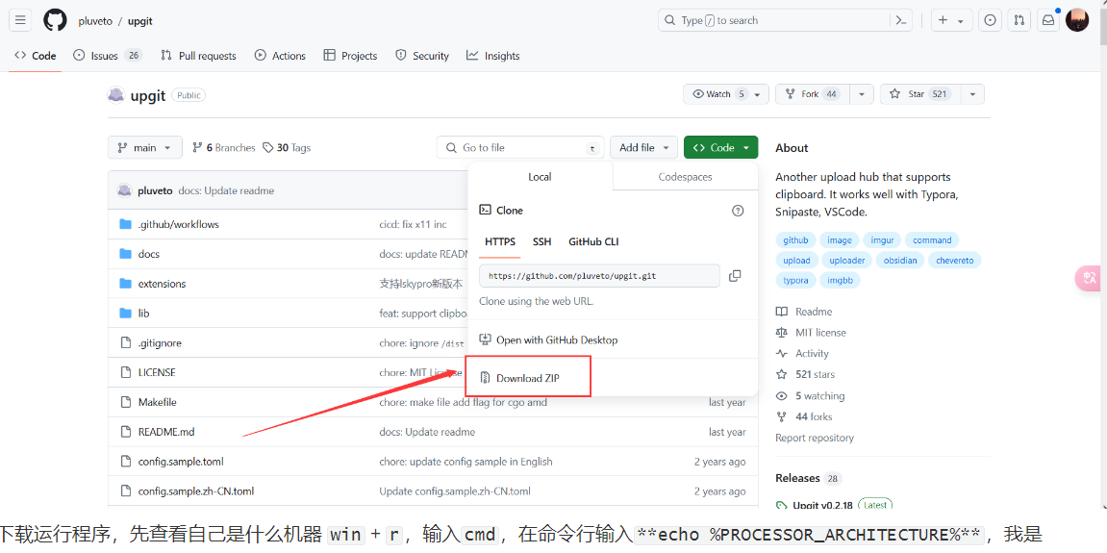Open the Makefile file
1107x553 pixels.
(x=158, y=403)
